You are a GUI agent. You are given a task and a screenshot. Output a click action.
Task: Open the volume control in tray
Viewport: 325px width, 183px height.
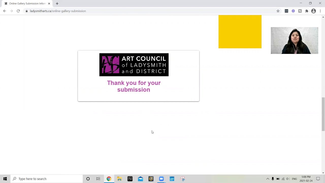click(288, 179)
